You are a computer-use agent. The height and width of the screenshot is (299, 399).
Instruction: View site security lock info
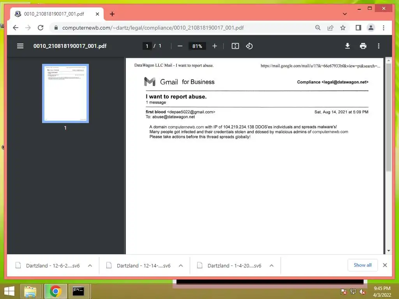[56, 28]
